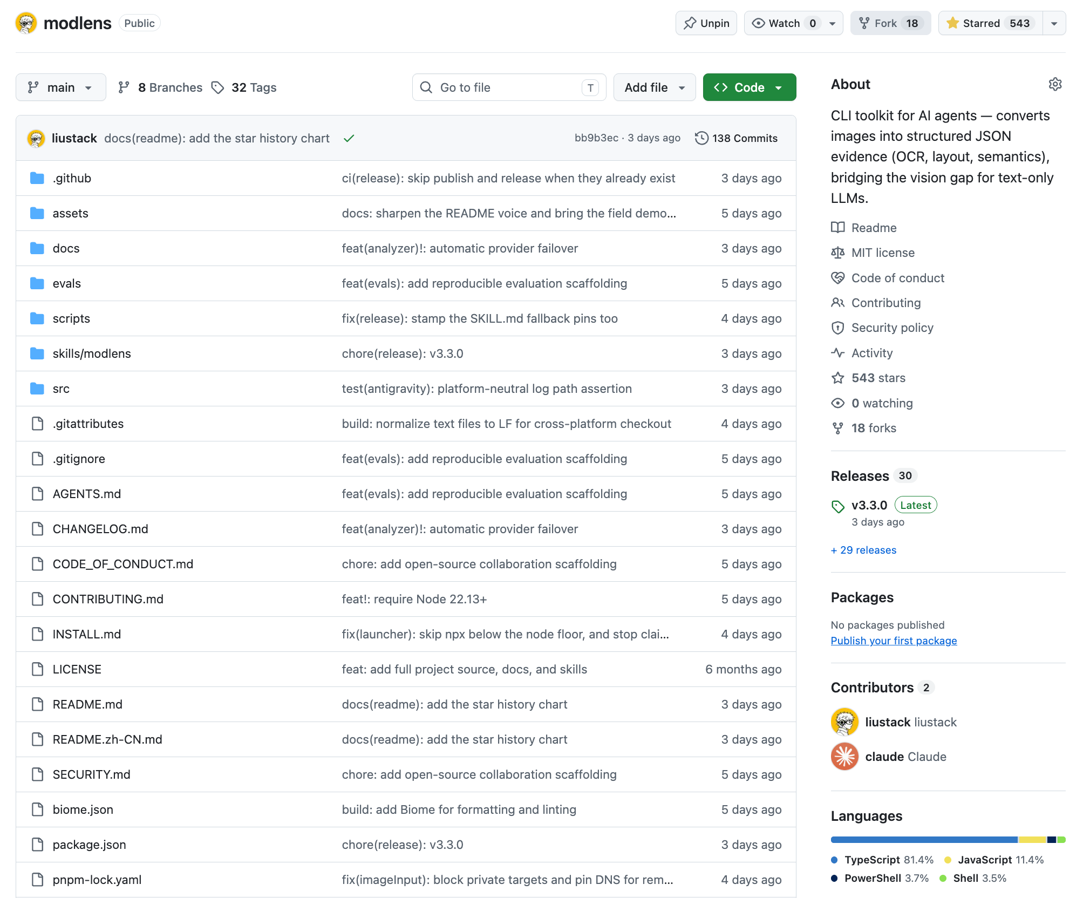
Task: Open the README.md file
Action: [87, 704]
